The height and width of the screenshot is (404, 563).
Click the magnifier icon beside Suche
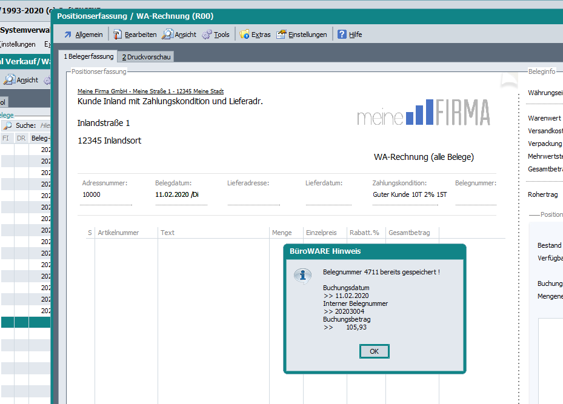click(x=8, y=125)
